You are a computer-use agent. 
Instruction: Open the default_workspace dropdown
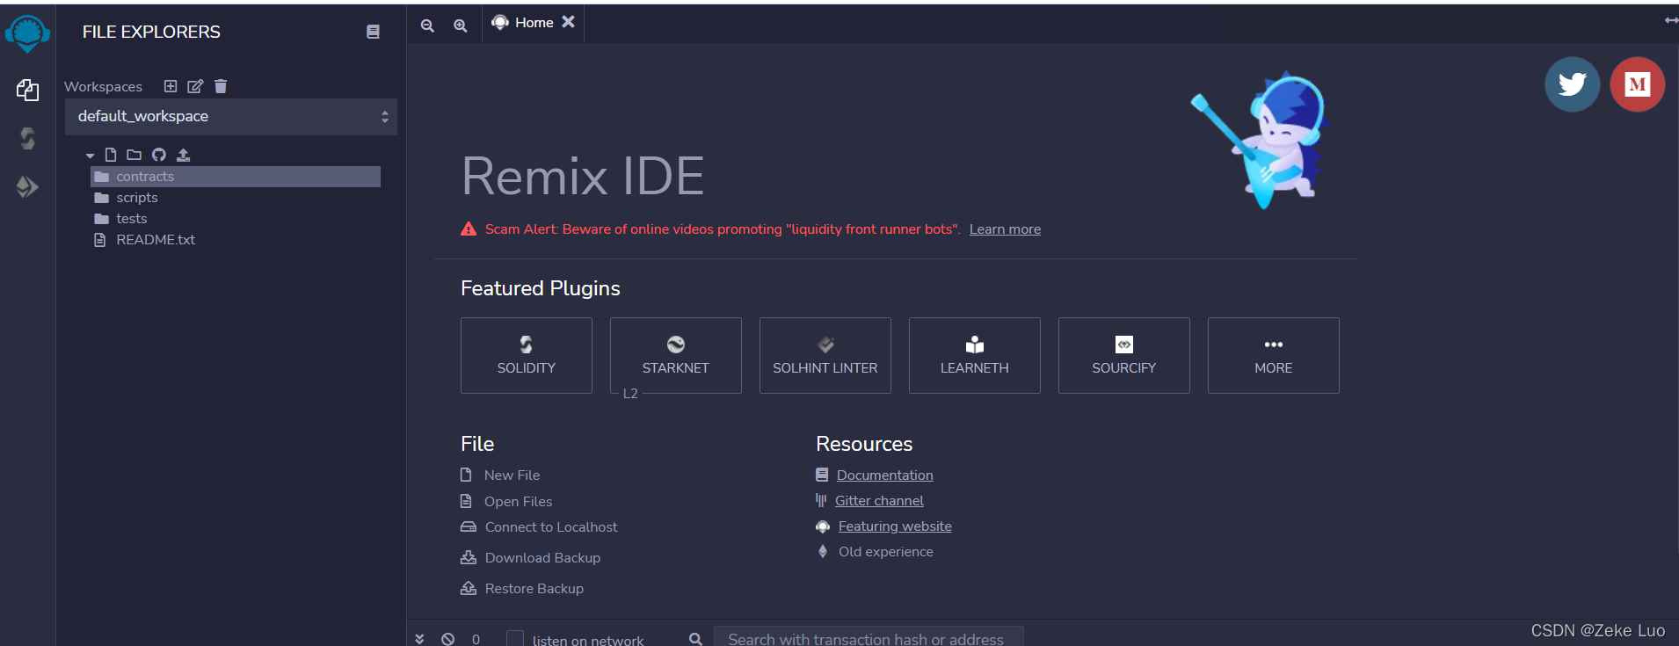point(231,117)
